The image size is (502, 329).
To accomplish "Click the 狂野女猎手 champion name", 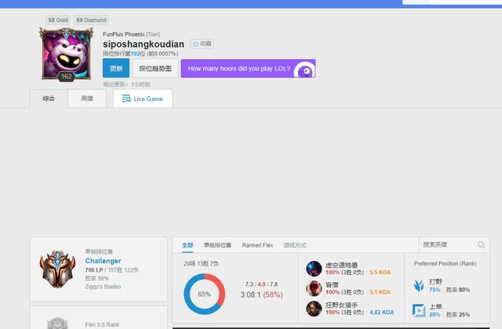I will [x=342, y=305].
